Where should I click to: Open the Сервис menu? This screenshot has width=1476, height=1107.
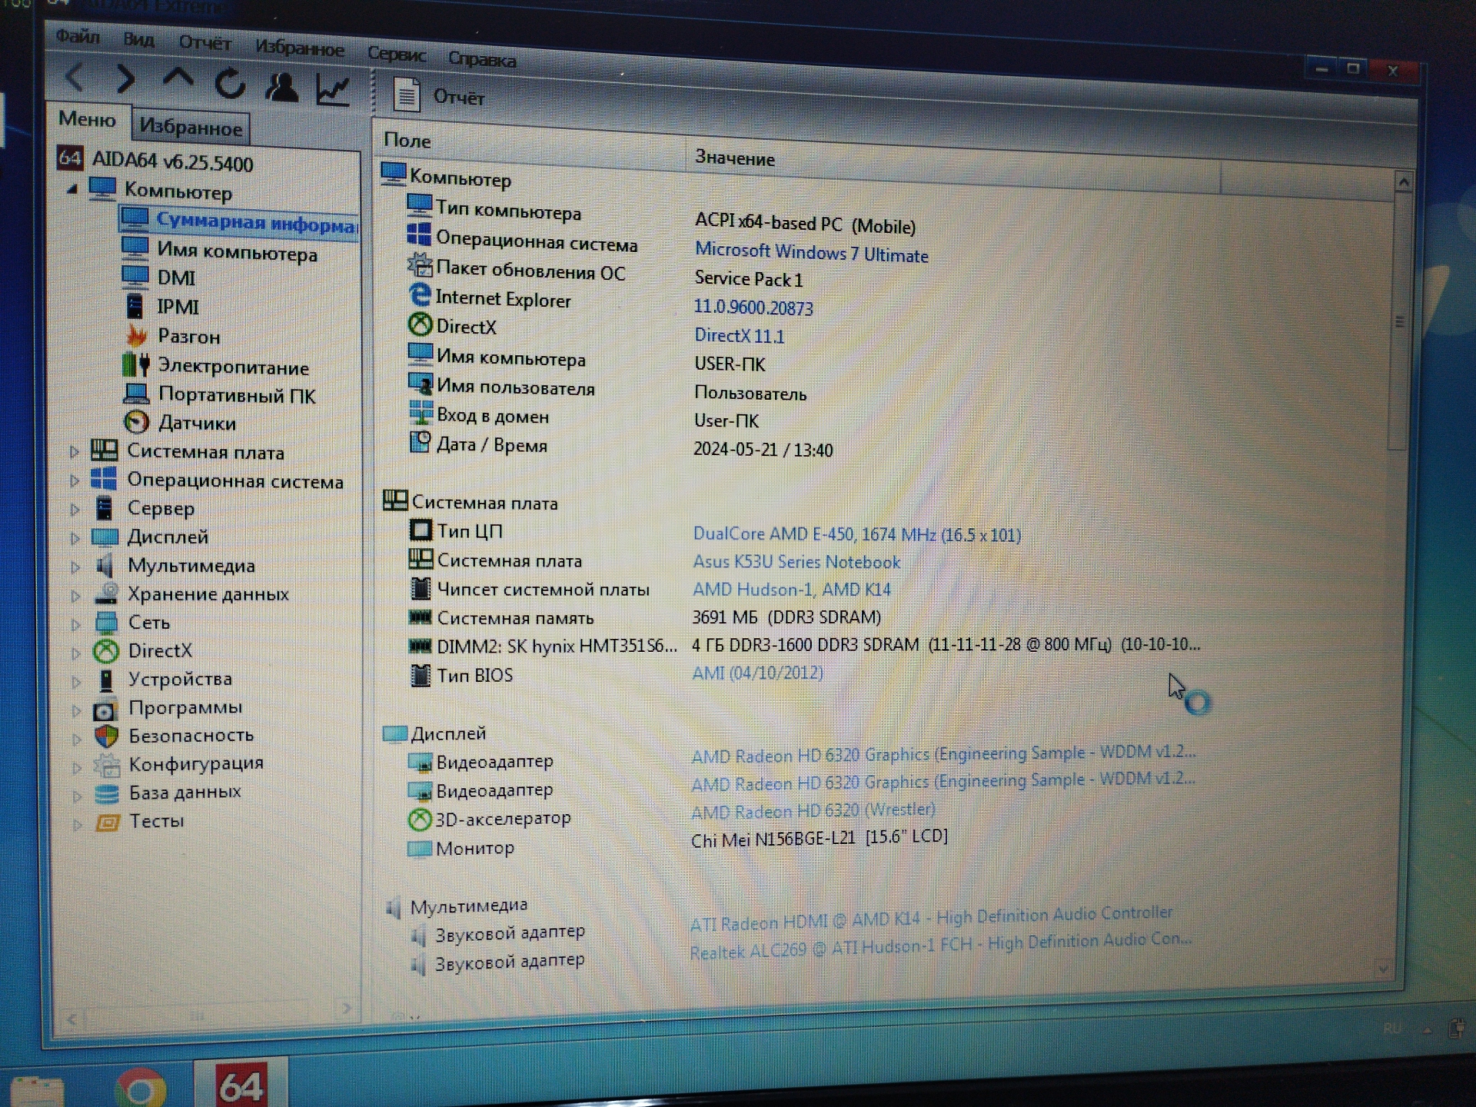[x=396, y=54]
